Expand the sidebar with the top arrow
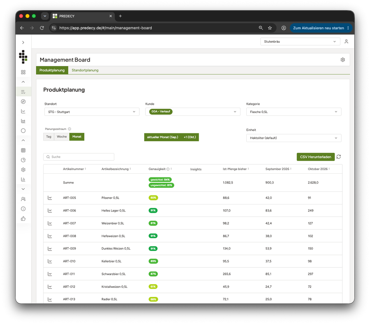370x324 pixels. tap(23, 42)
